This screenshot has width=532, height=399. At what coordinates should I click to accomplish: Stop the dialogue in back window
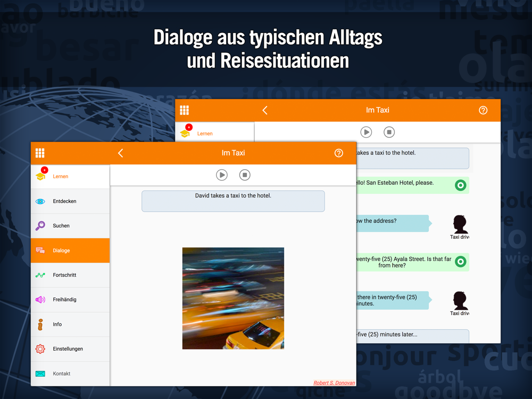tap(389, 132)
